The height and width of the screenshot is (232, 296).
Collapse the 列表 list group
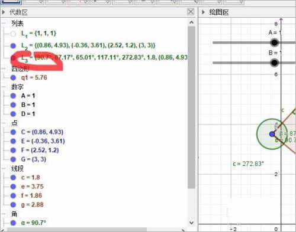(x=4, y=24)
